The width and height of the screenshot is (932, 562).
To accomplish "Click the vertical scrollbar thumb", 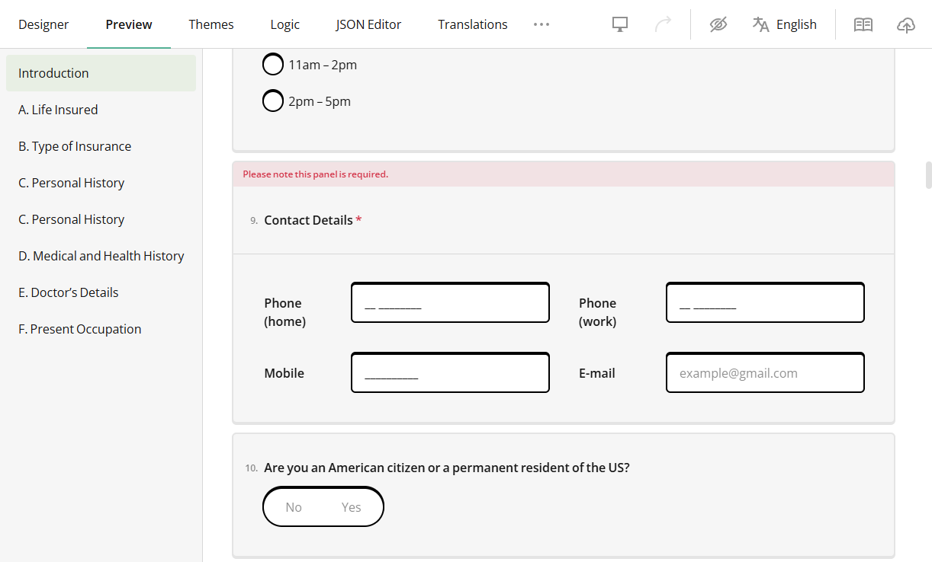I will tap(928, 175).
